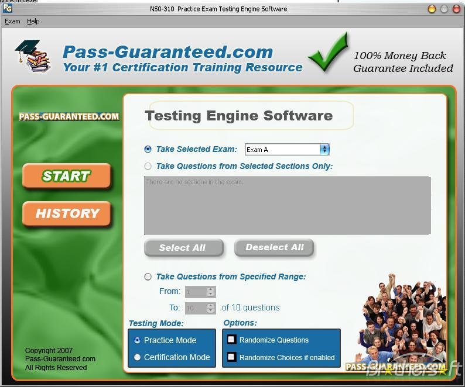Click the 'Testing Engine Software' heading
This screenshot has height=387, width=465.
click(x=239, y=116)
